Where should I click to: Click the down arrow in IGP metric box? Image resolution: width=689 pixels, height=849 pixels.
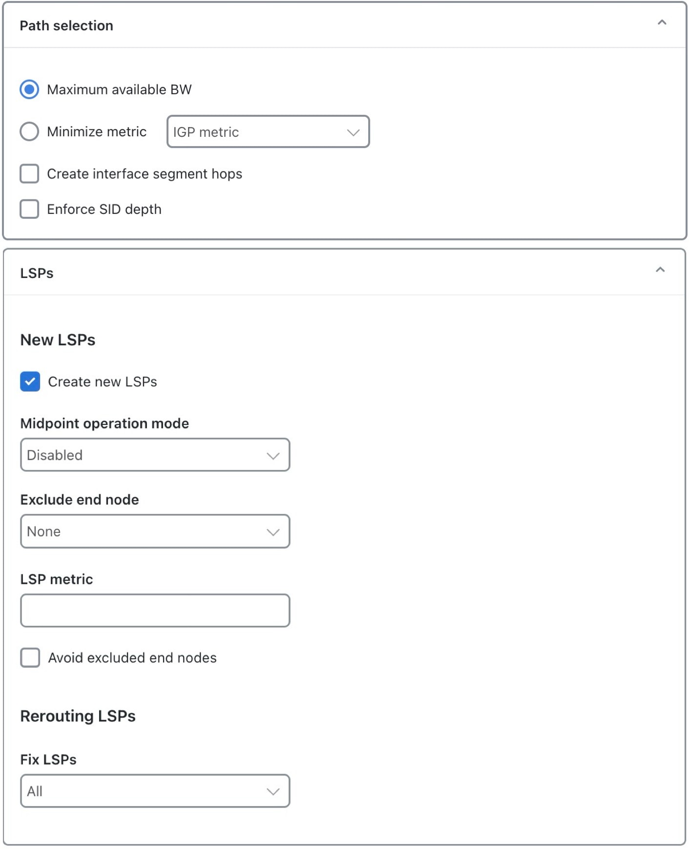353,132
